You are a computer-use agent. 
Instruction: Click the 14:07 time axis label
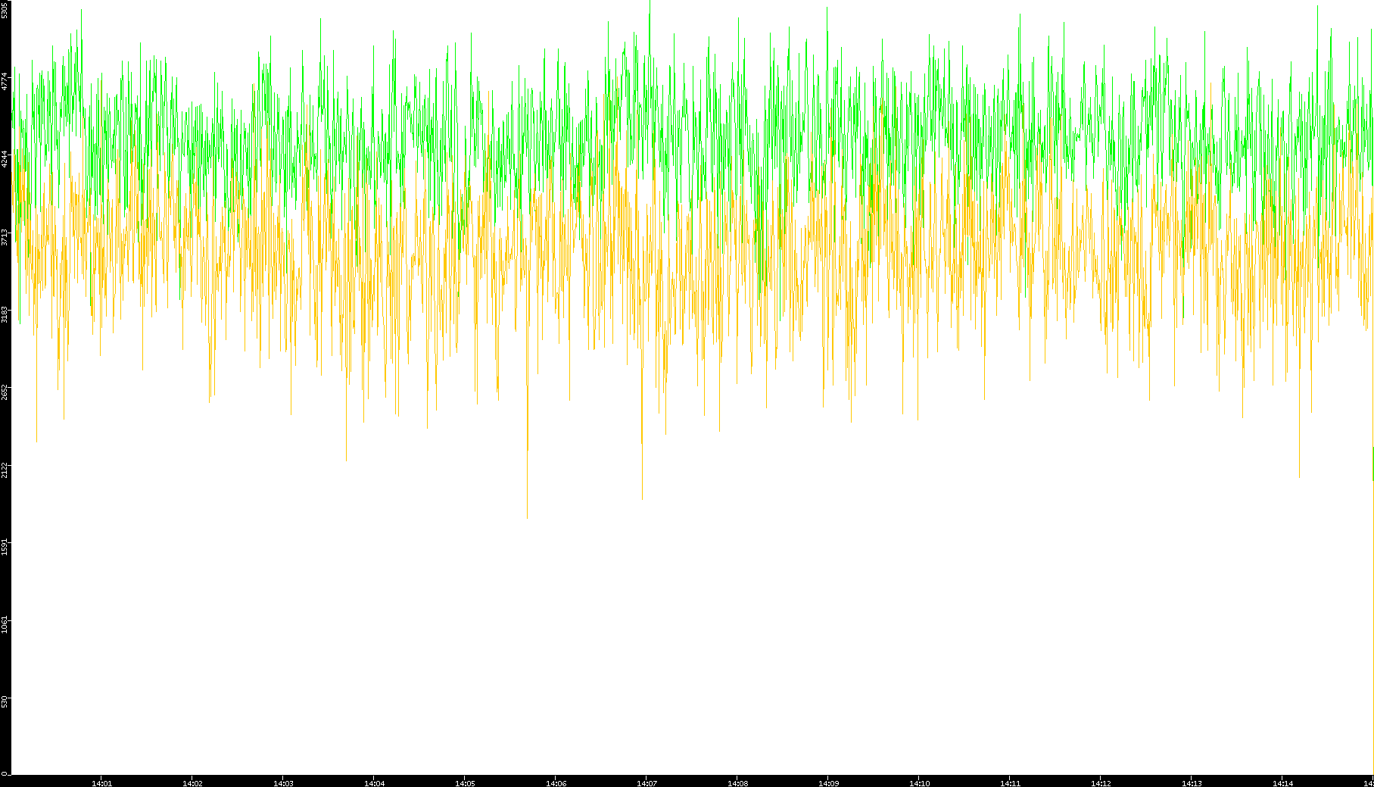pyautogui.click(x=646, y=783)
